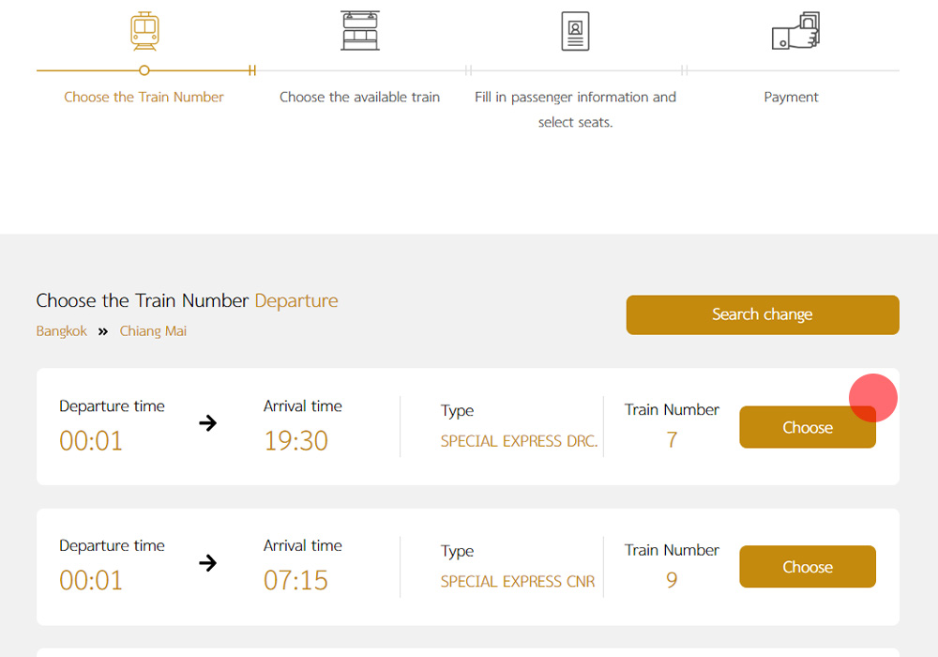The image size is (938, 657).
Task: Click the SPECIAL EXPRESS CNR type text
Action: coord(518,582)
